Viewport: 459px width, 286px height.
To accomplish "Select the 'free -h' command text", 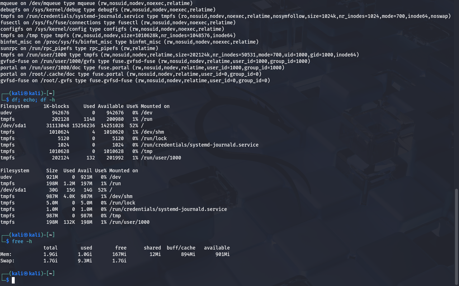I will point(22,241).
